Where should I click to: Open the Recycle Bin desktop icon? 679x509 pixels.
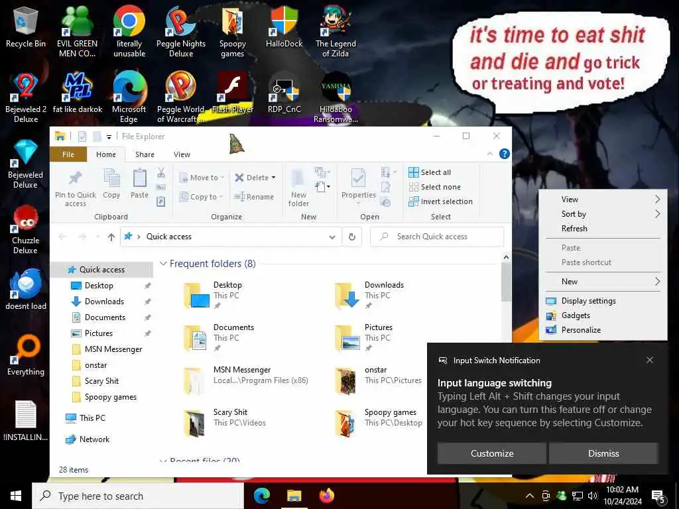click(26, 27)
